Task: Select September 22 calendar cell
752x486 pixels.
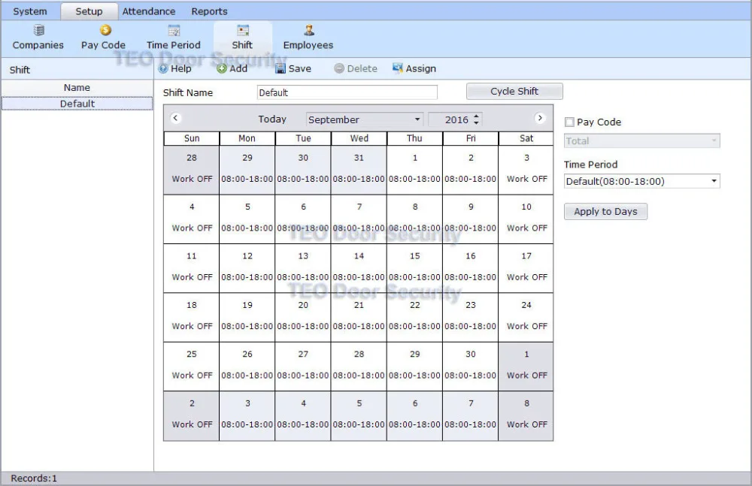Action: click(415, 317)
